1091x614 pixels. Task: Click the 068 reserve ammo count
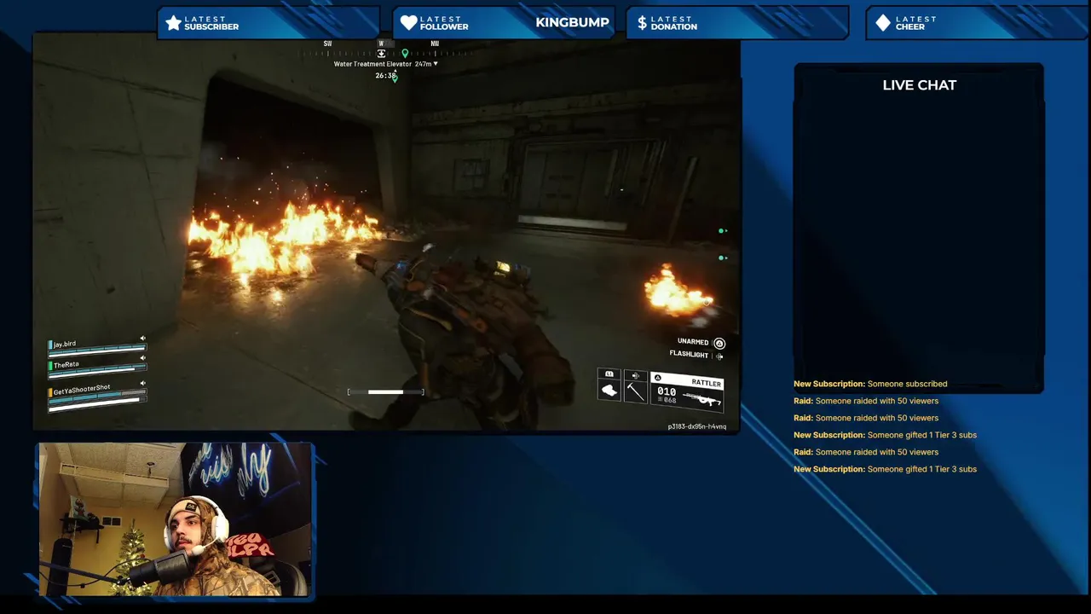click(669, 400)
